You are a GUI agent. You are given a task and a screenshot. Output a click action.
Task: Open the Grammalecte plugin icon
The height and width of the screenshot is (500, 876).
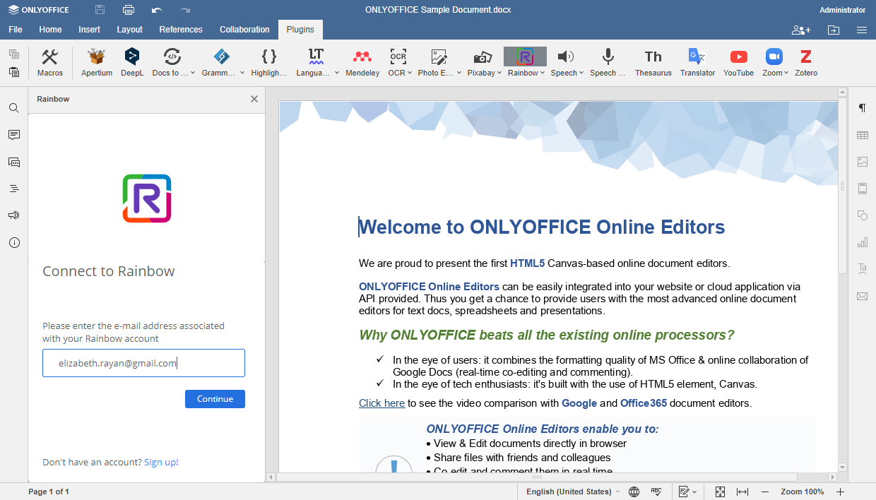[x=221, y=57]
